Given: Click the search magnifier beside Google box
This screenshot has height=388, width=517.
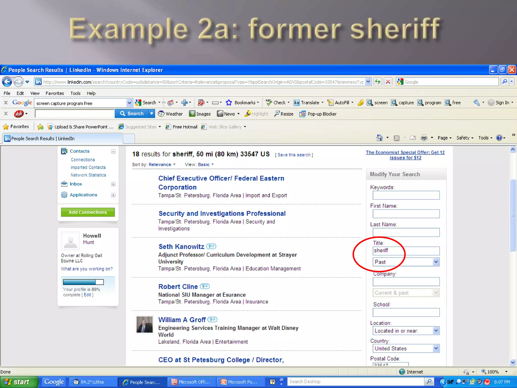Looking at the screenshot, I should click(504, 82).
